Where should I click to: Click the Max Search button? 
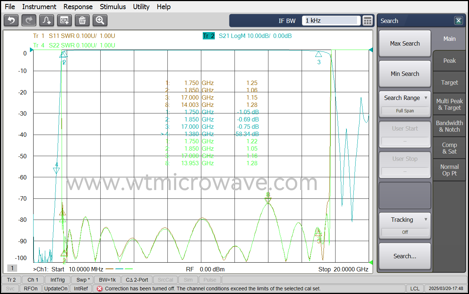[x=405, y=43]
